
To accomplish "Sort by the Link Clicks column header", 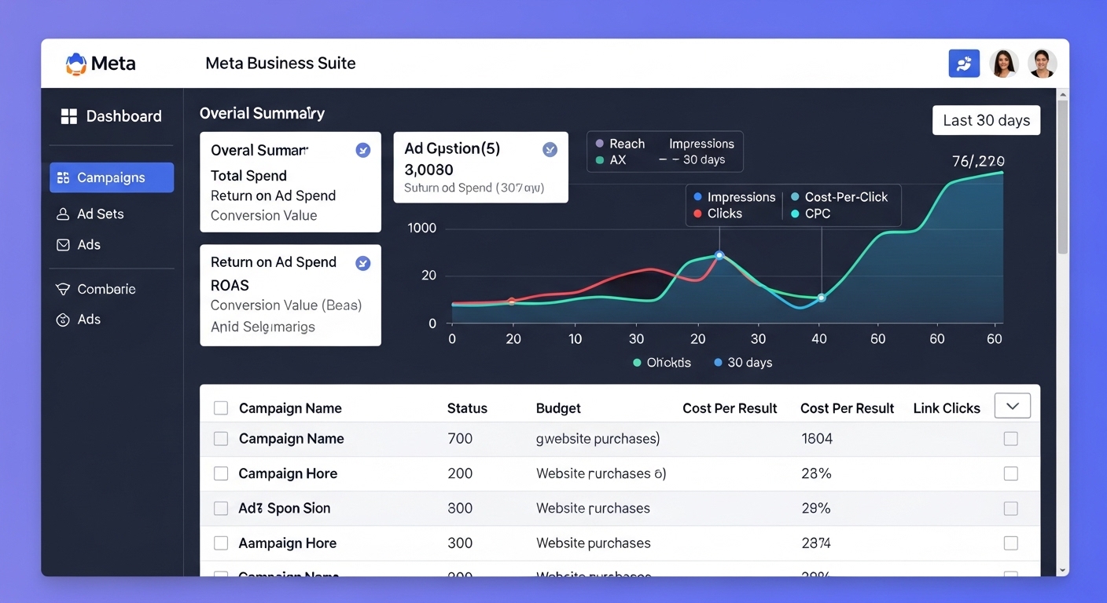I will coord(947,408).
